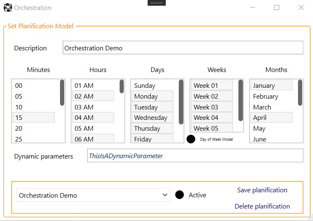Select May in Months list
Viewport: 313px width, 221px height.
[271, 128]
